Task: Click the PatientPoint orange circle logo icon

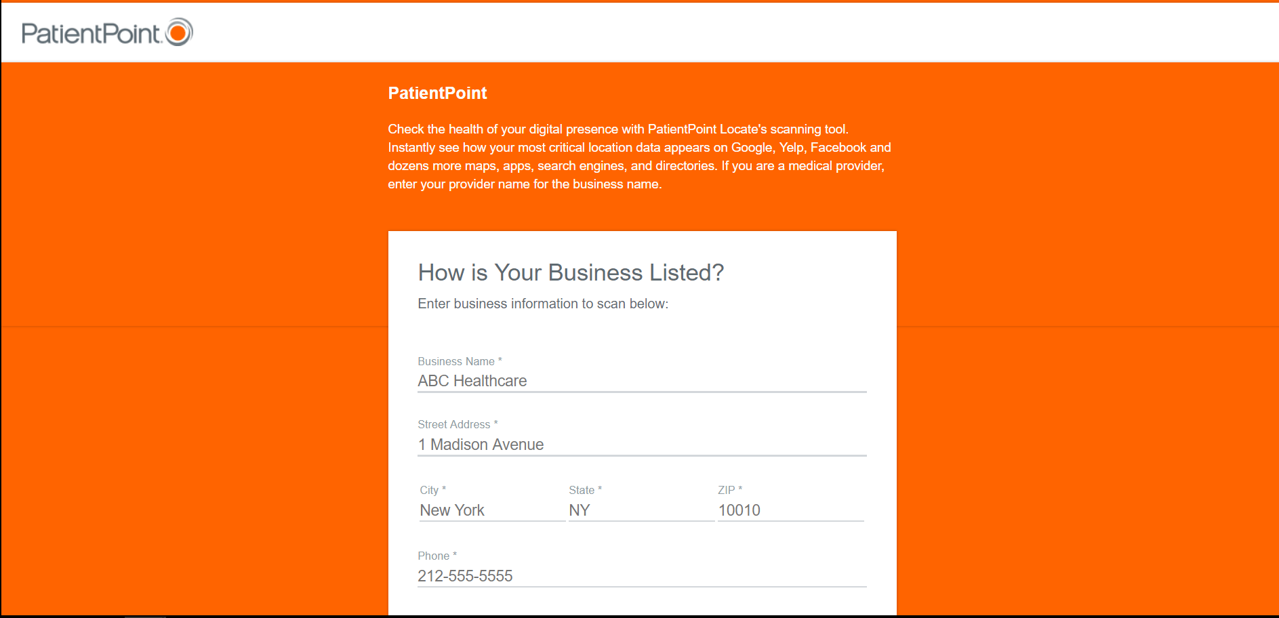Action: coord(180,32)
